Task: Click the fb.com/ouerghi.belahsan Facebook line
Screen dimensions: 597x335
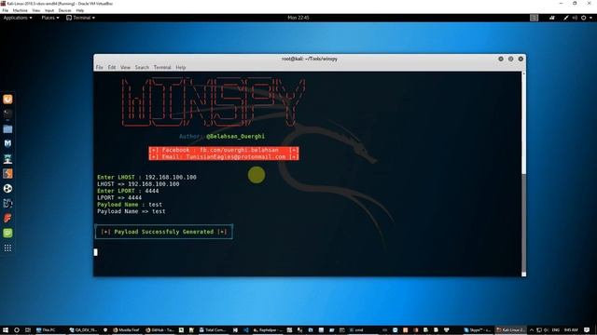Action: tap(224, 150)
